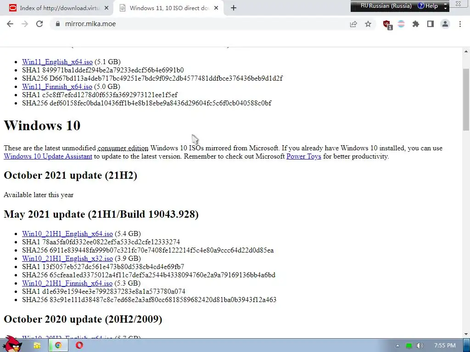The width and height of the screenshot is (470, 352).
Task: Go back to the previous page
Action: [10, 24]
